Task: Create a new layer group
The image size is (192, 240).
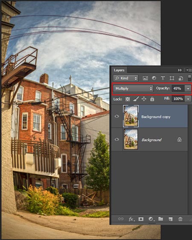Action: pos(160,219)
